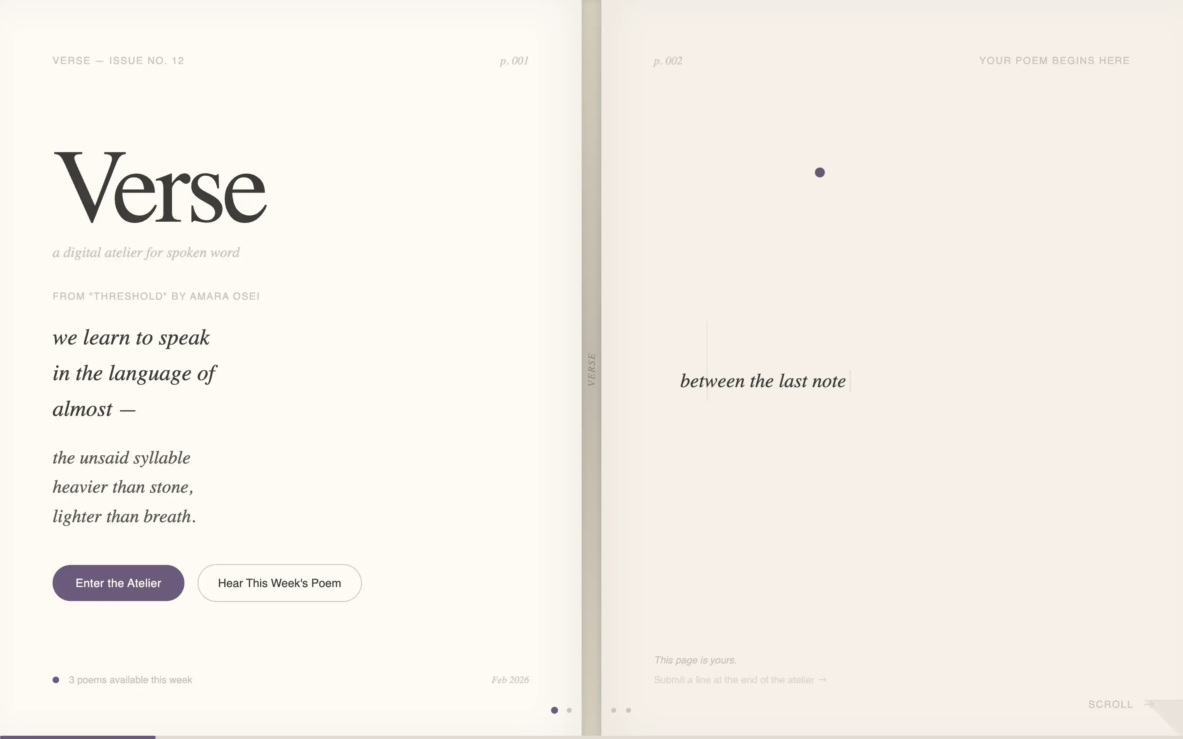1183x739 pixels.
Task: Select the second pagination dot, right page
Action: pos(628,710)
